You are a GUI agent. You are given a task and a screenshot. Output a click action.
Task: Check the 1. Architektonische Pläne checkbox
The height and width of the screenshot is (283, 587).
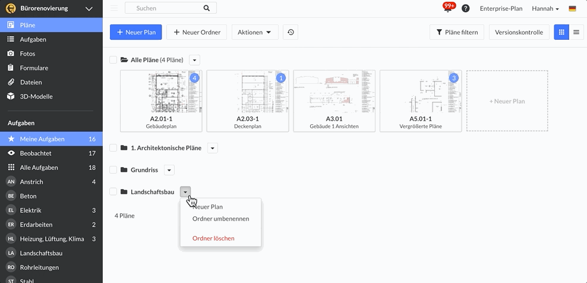pos(113,147)
